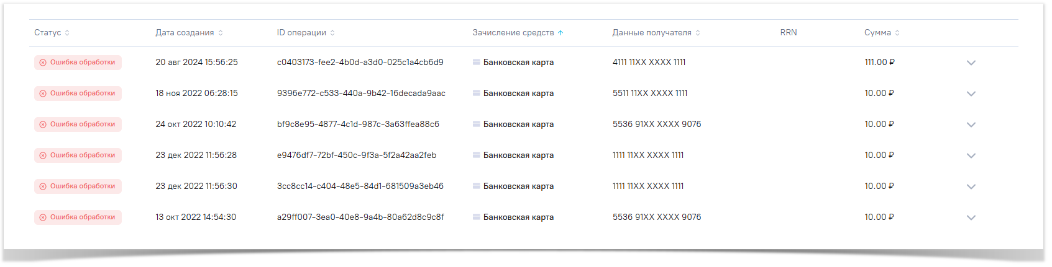
Task: Click card number 5536 in 24 окт row
Action: (x=656, y=125)
